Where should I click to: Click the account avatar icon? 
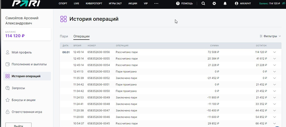coord(237,3)
